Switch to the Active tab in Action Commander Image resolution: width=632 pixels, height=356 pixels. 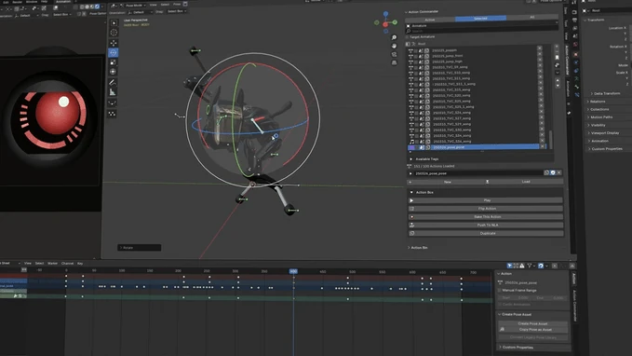point(430,20)
